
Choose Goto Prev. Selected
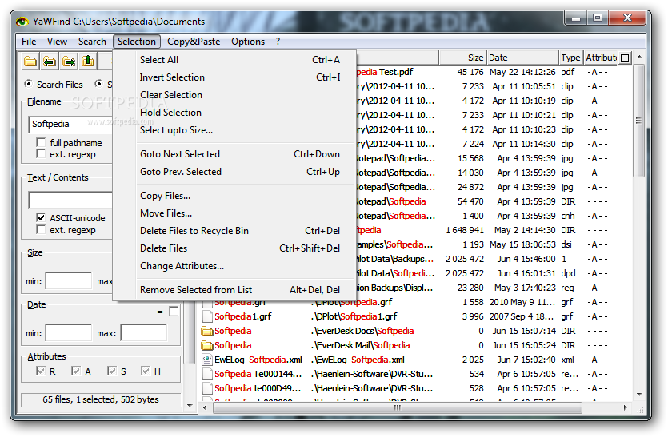pyautogui.click(x=234, y=172)
